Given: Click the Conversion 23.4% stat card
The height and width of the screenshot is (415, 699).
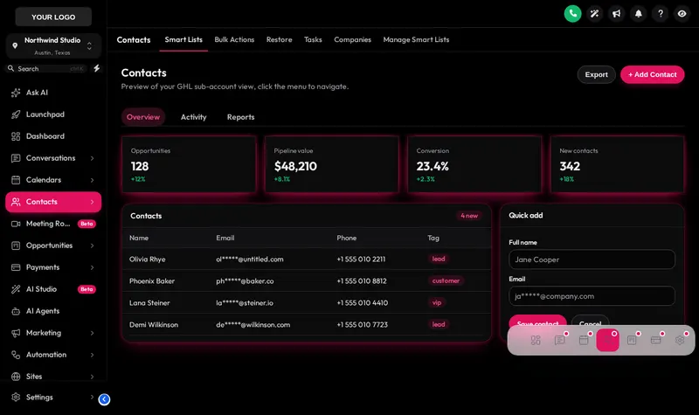Looking at the screenshot, I should [x=474, y=164].
